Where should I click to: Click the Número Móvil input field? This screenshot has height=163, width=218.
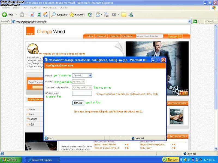[82, 93]
